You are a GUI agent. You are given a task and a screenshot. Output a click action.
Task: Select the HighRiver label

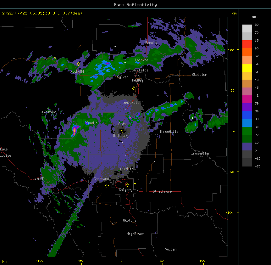pos(135,234)
